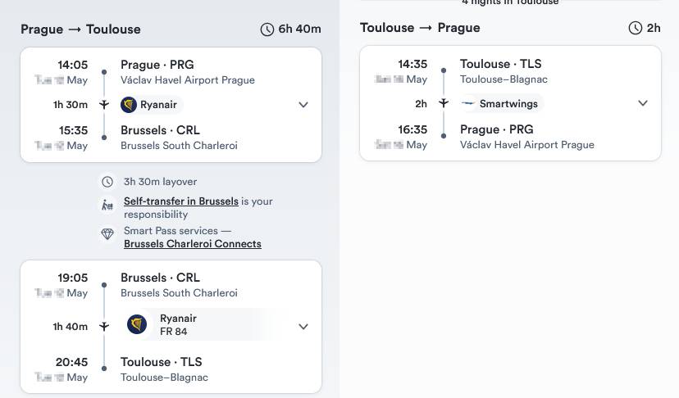
Task: Click the Smartwings airline chip
Action: (x=499, y=104)
